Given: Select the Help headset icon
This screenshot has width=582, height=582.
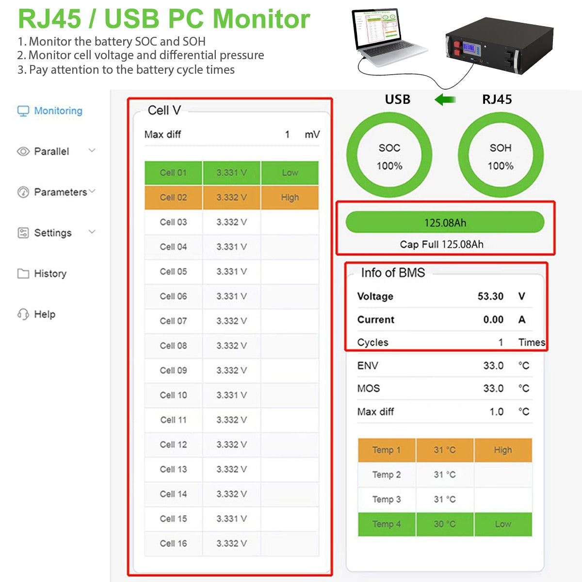Looking at the screenshot, I should [22, 314].
